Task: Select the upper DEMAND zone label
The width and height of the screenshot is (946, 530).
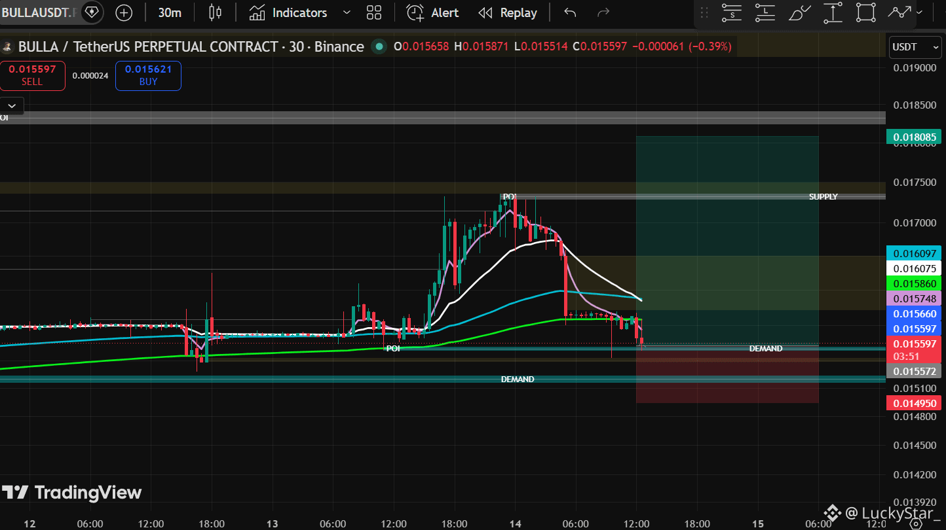Action: pos(765,349)
